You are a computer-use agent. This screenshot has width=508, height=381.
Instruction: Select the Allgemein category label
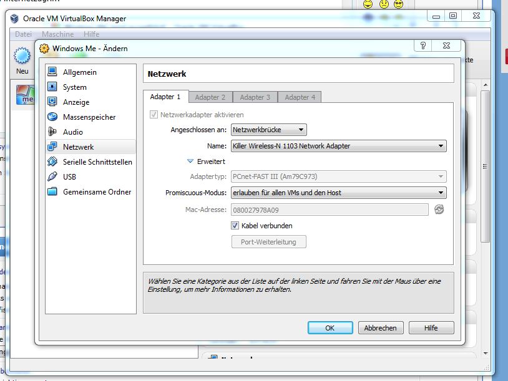coord(80,72)
